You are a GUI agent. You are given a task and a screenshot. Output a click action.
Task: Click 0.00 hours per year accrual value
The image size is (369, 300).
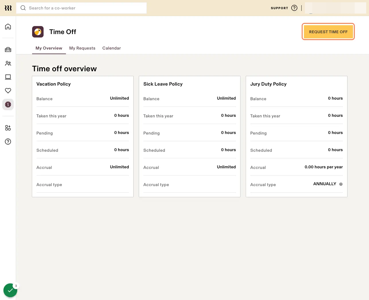pyautogui.click(x=324, y=167)
